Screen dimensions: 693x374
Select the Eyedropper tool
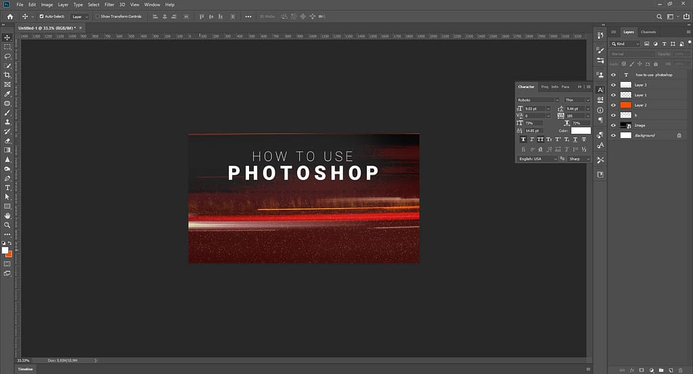point(7,93)
